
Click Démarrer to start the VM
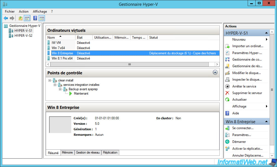[239, 142]
